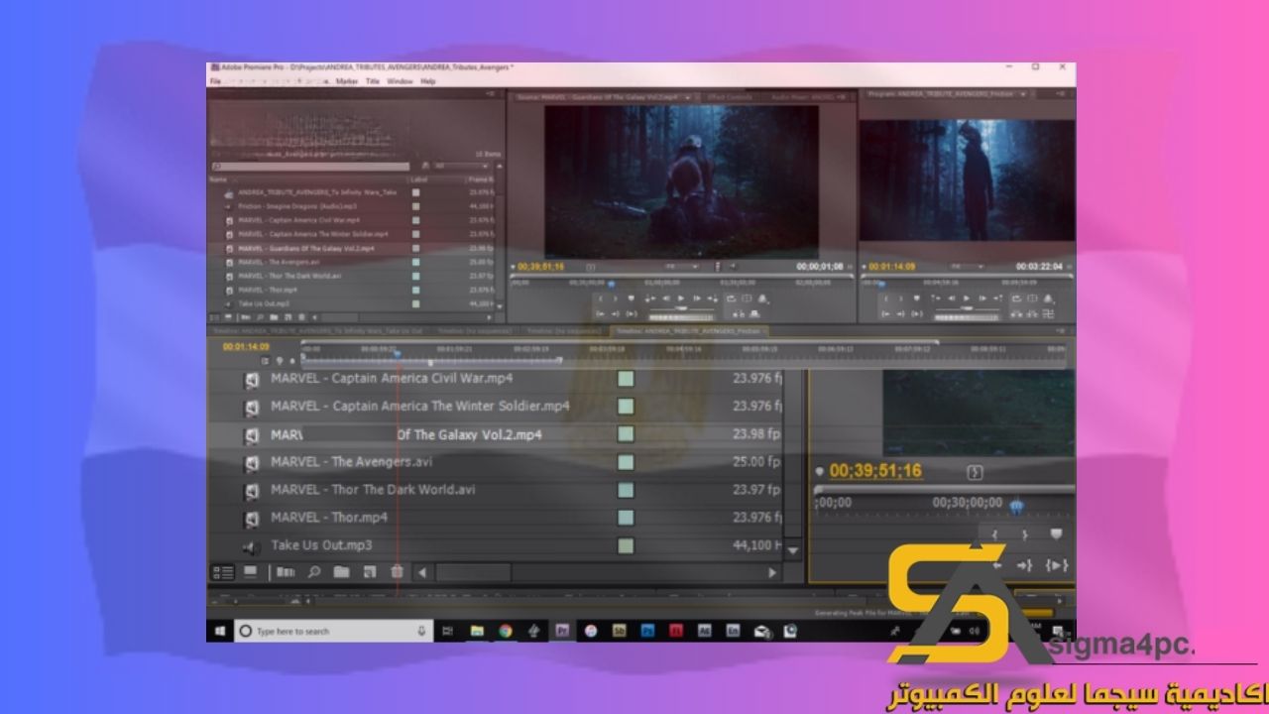Click Set In Point brace in enlarged monitor controls
Viewport: 1269px width, 714px height.
(994, 535)
